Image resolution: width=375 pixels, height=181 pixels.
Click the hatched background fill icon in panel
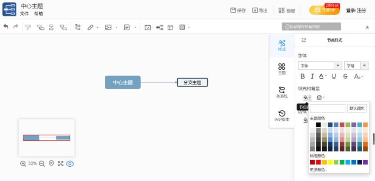pyautogui.click(x=319, y=97)
